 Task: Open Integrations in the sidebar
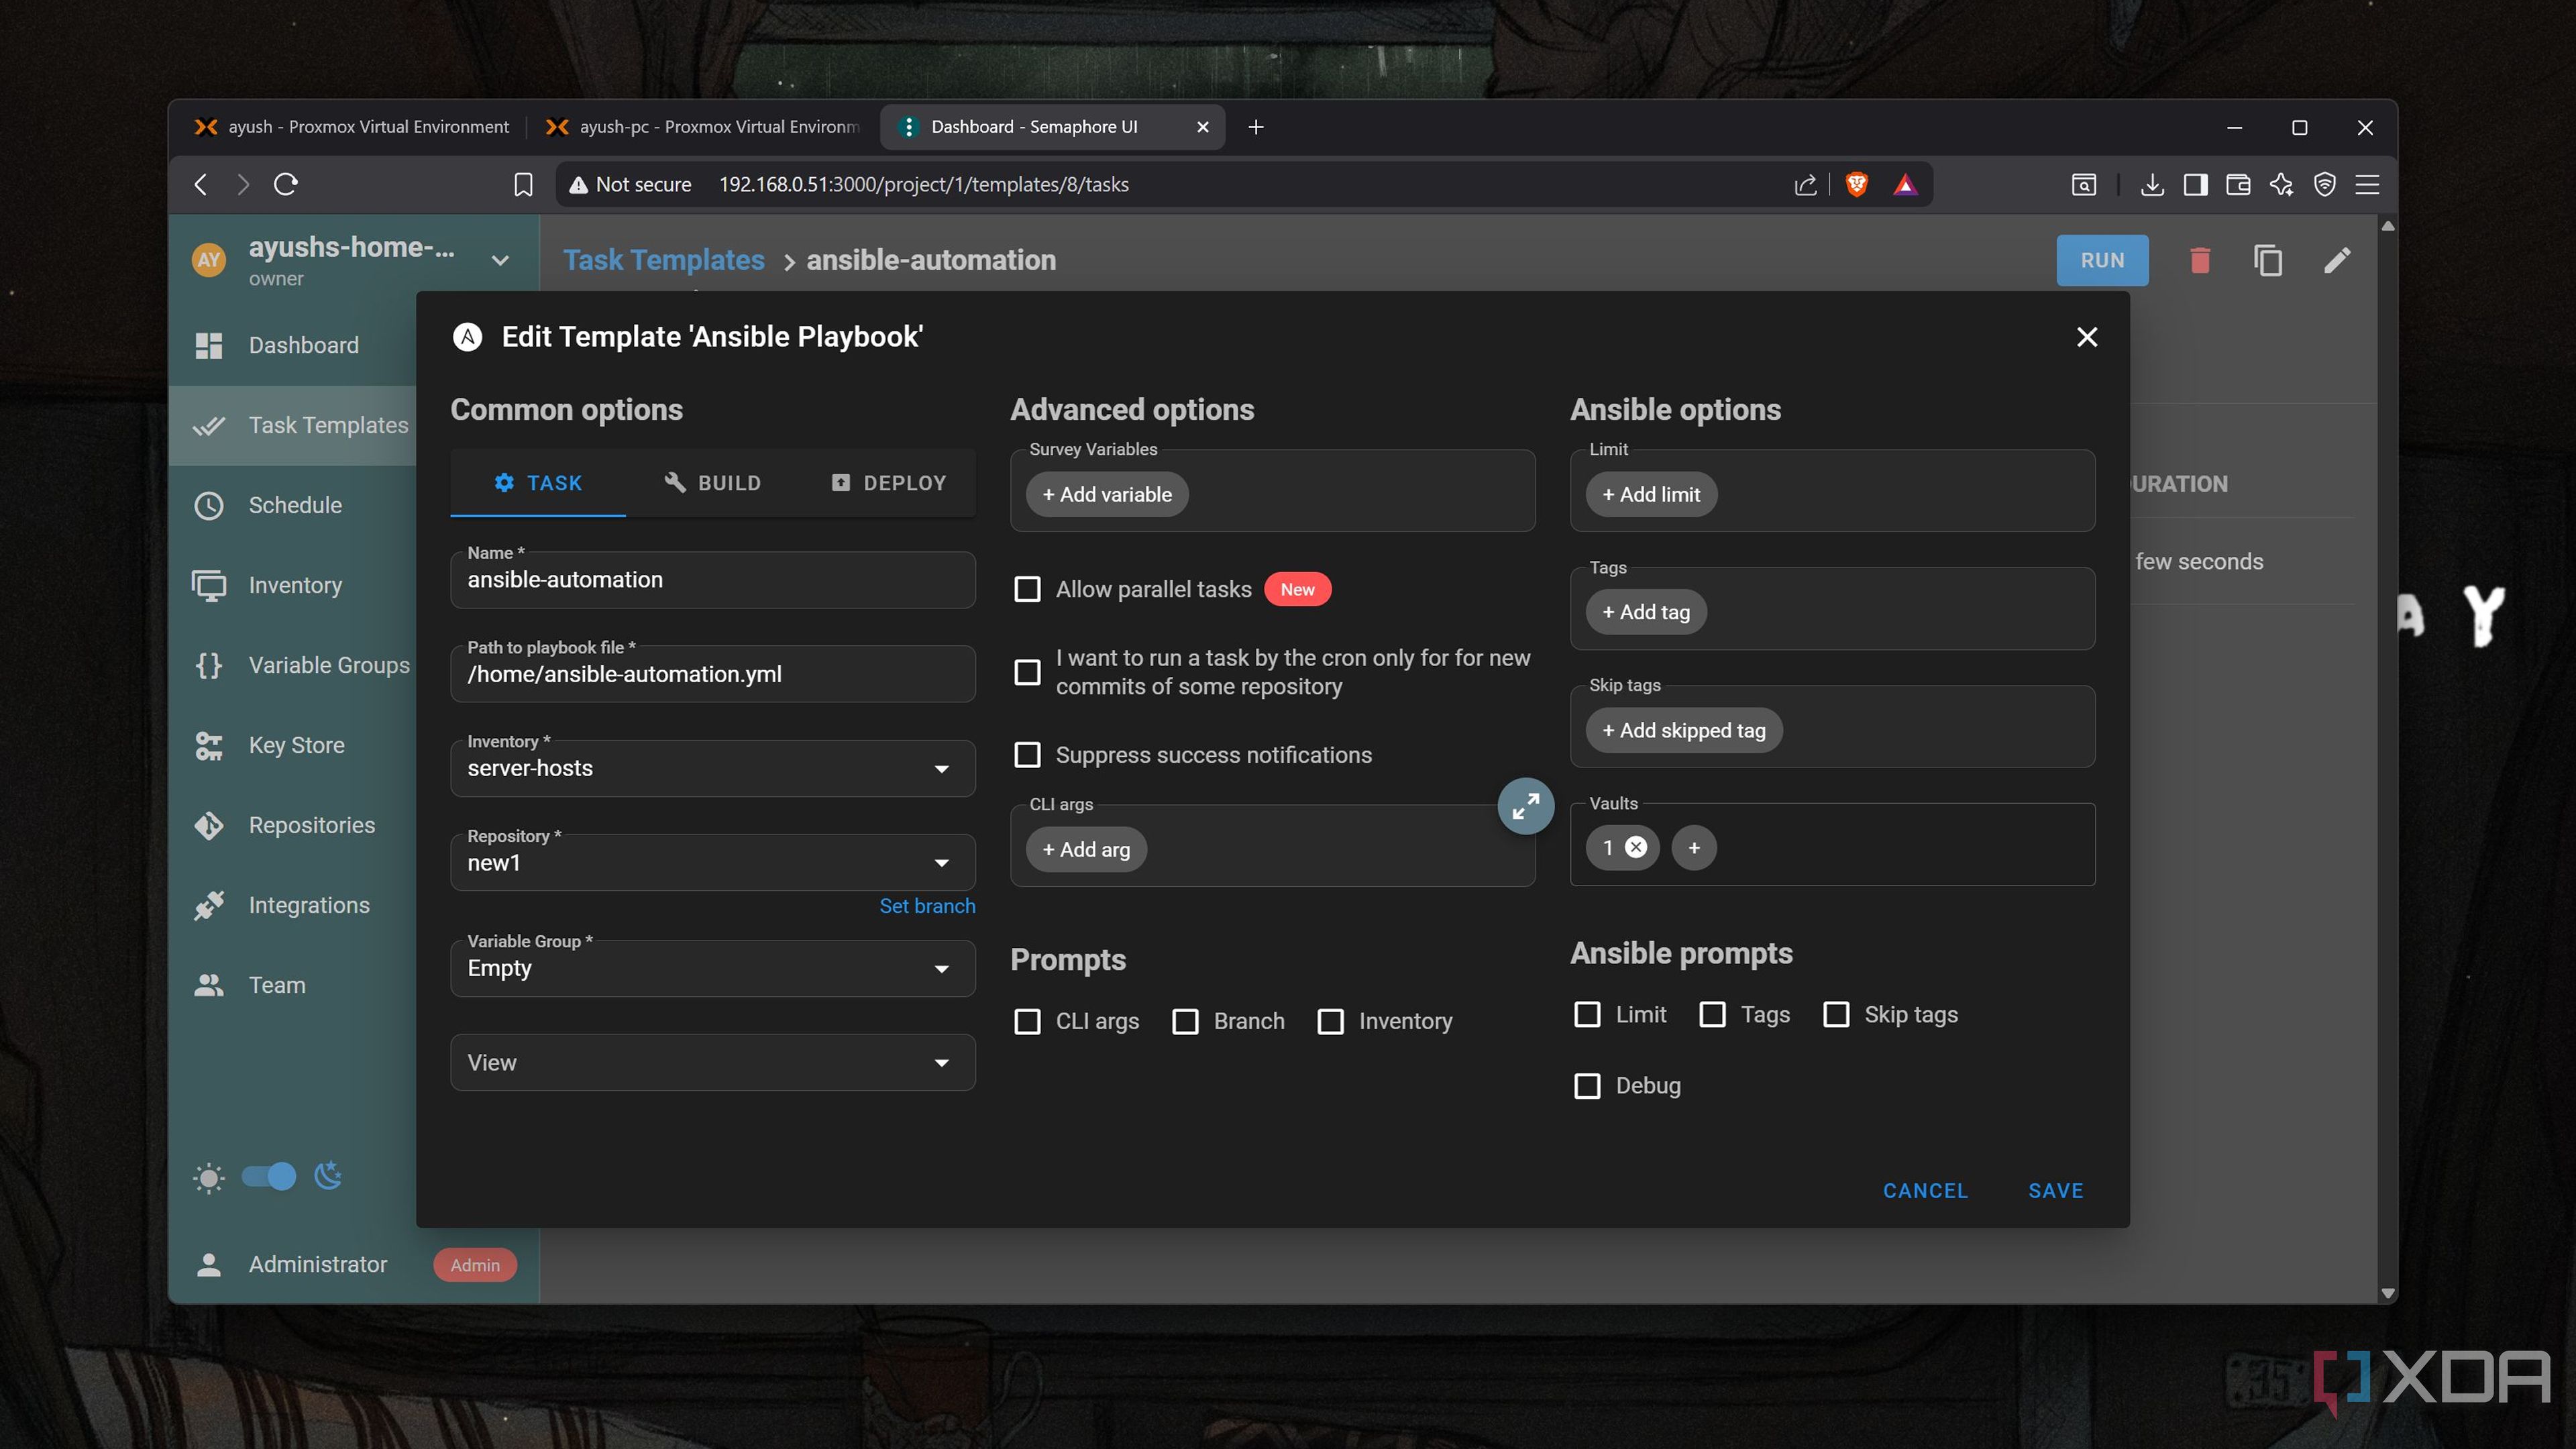pos(292,905)
